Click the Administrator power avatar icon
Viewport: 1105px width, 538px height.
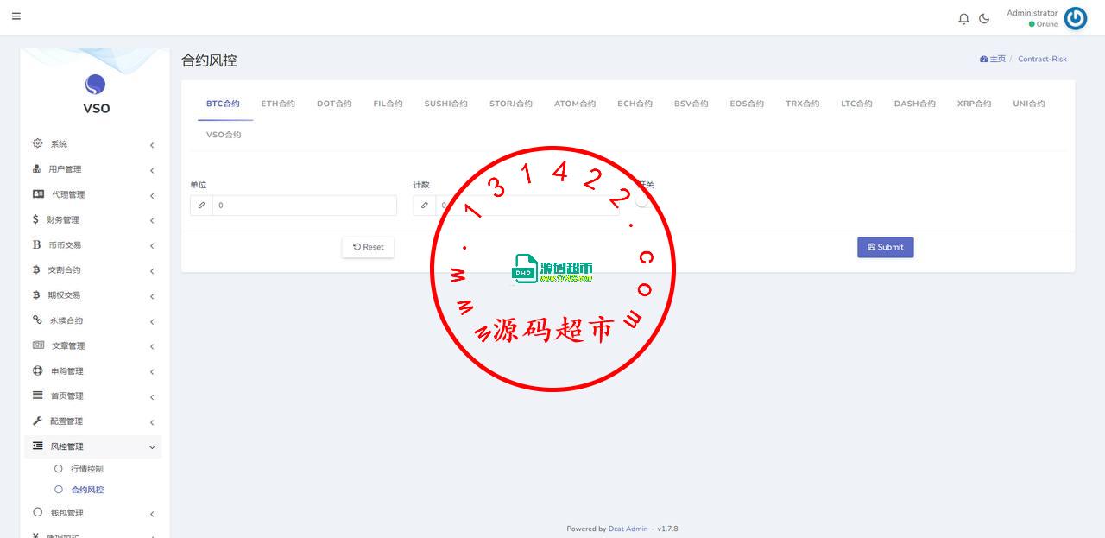point(1076,18)
